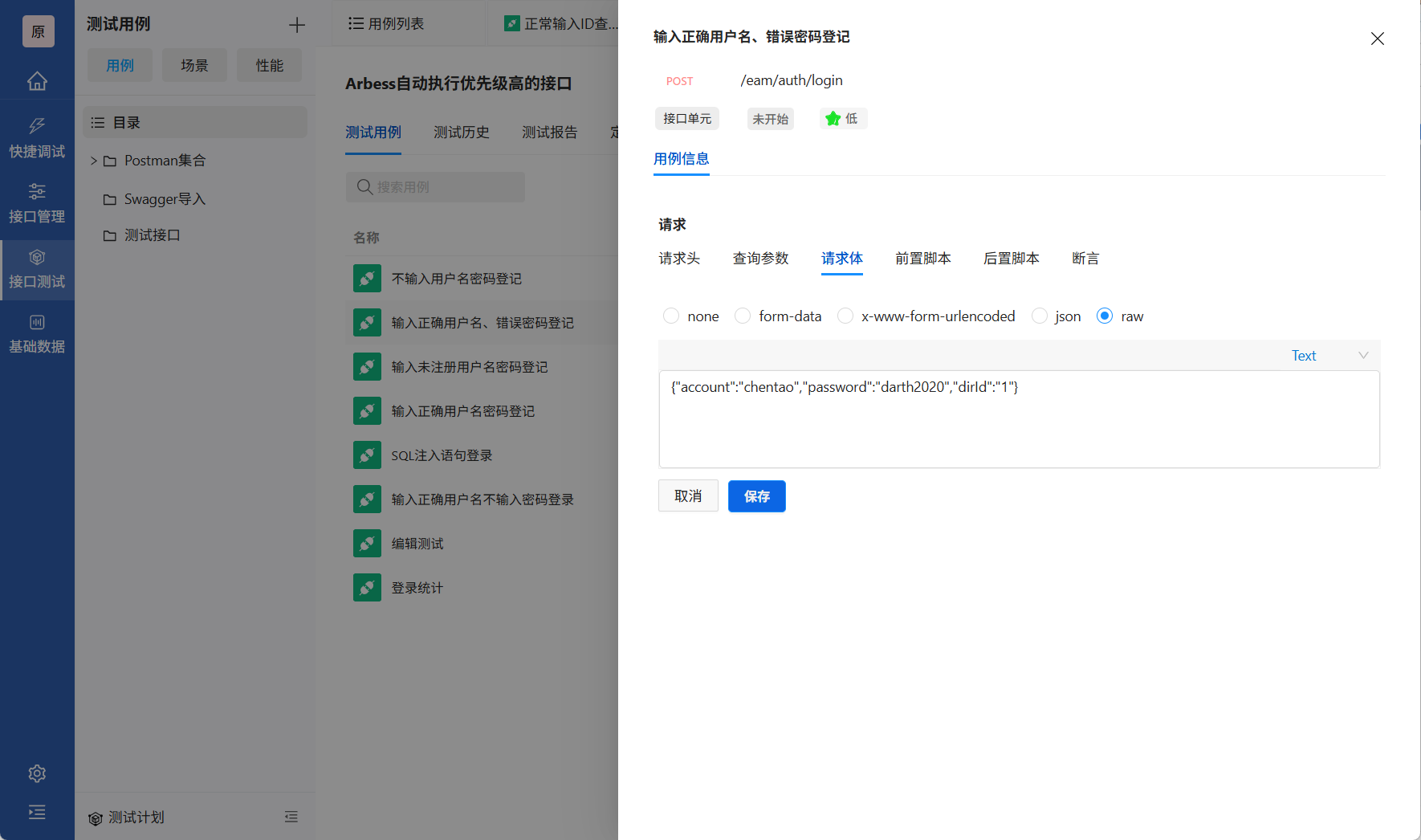Image resolution: width=1421 pixels, height=840 pixels.
Task: Open the 接口管理 panel
Action: 37,202
